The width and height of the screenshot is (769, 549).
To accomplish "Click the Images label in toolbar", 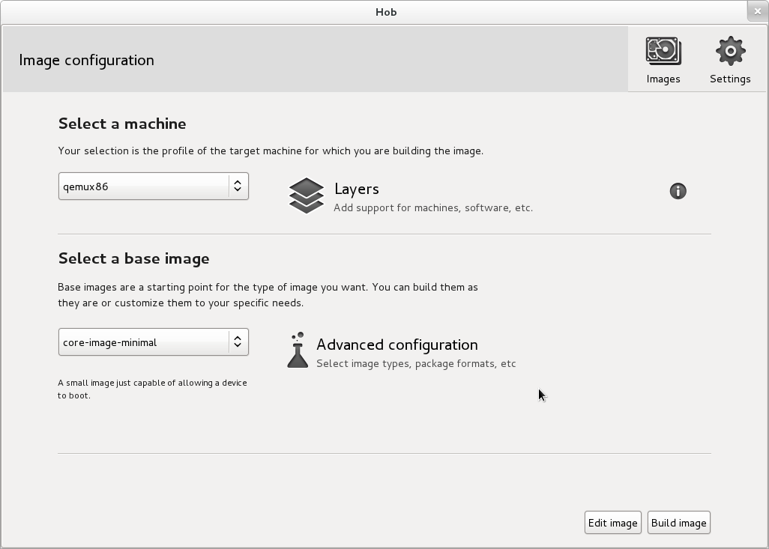I will (663, 79).
